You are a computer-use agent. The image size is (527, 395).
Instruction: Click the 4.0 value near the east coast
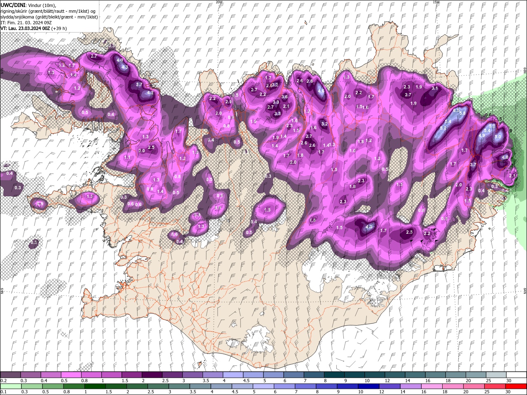click(x=505, y=157)
